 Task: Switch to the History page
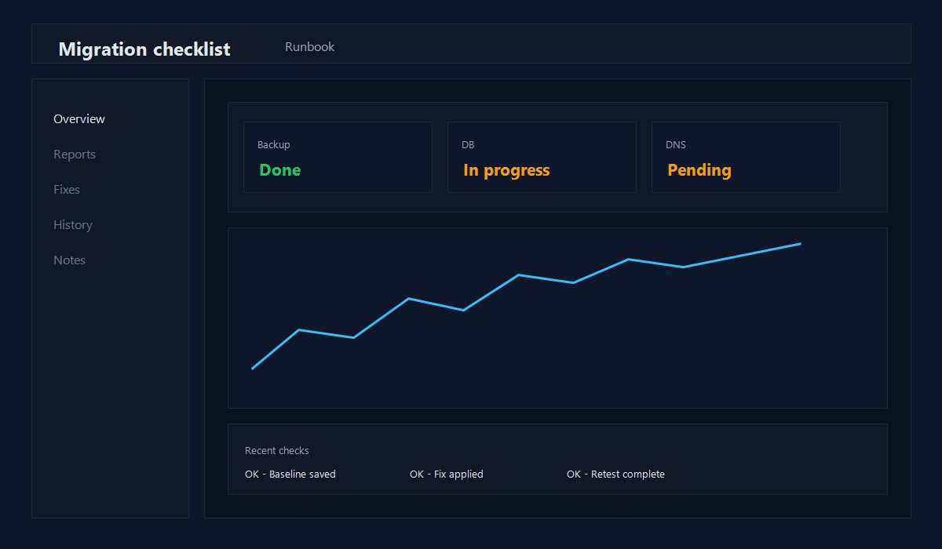[73, 225]
